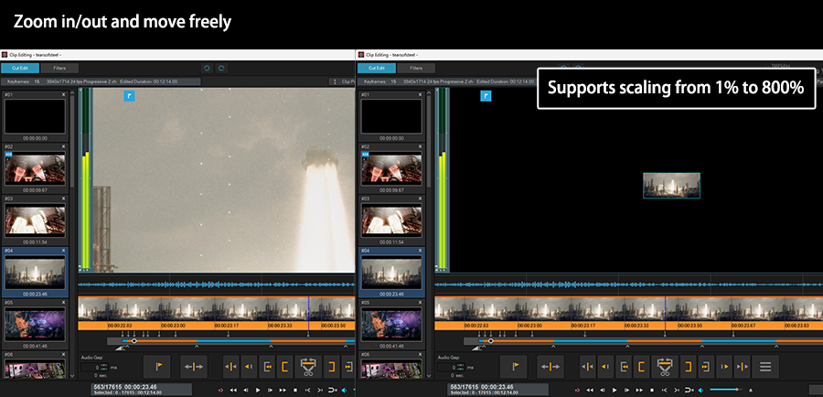Click the flag marker button in the right window

(513, 366)
